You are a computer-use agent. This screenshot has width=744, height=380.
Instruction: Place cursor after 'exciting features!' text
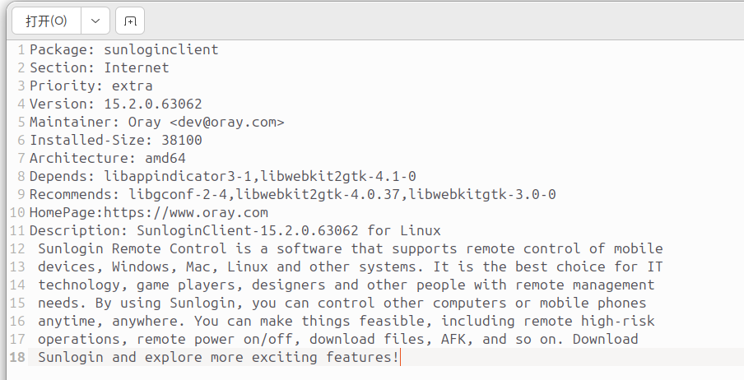(401, 357)
